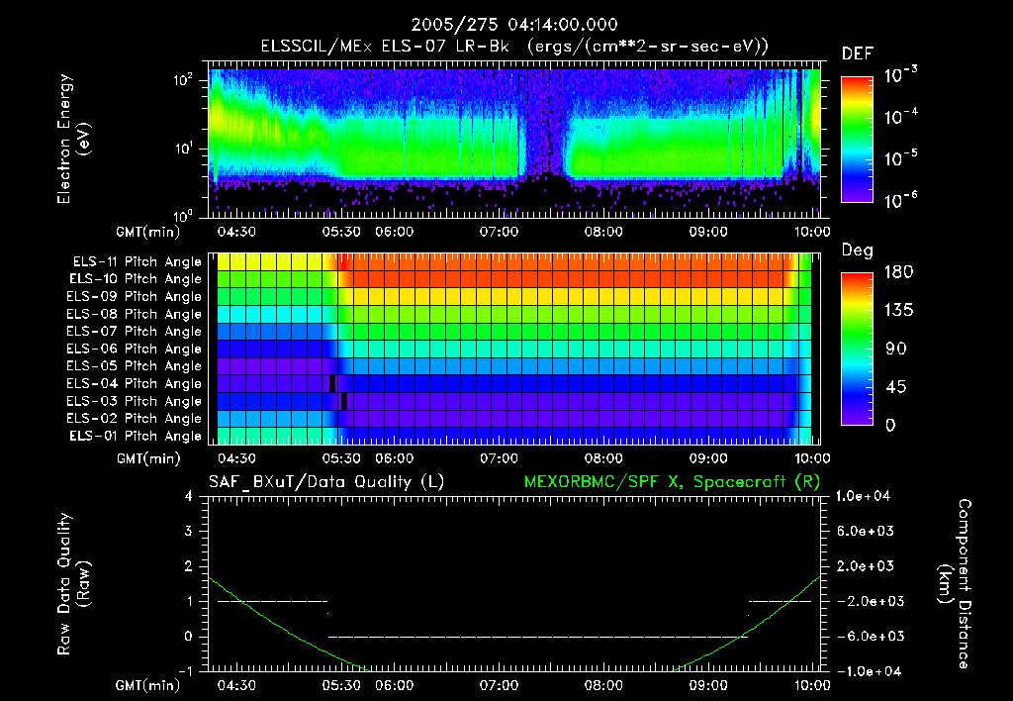
Task: Click the black gap in ELS-04 row
Action: pyautogui.click(x=334, y=383)
